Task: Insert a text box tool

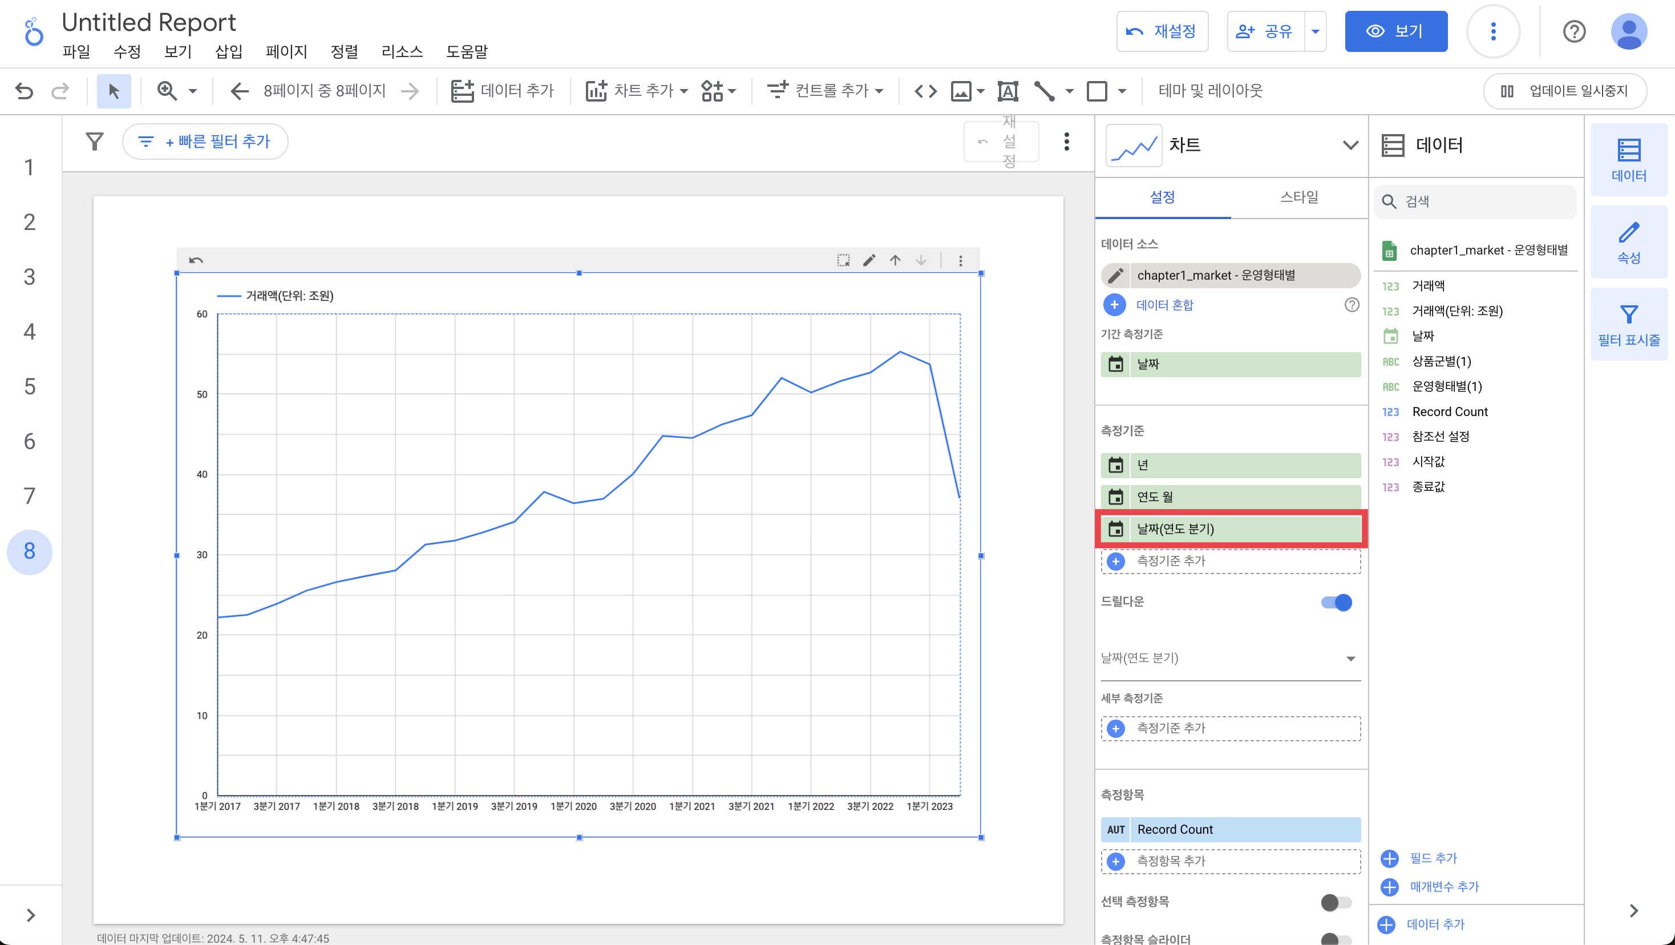Action: point(1007,91)
